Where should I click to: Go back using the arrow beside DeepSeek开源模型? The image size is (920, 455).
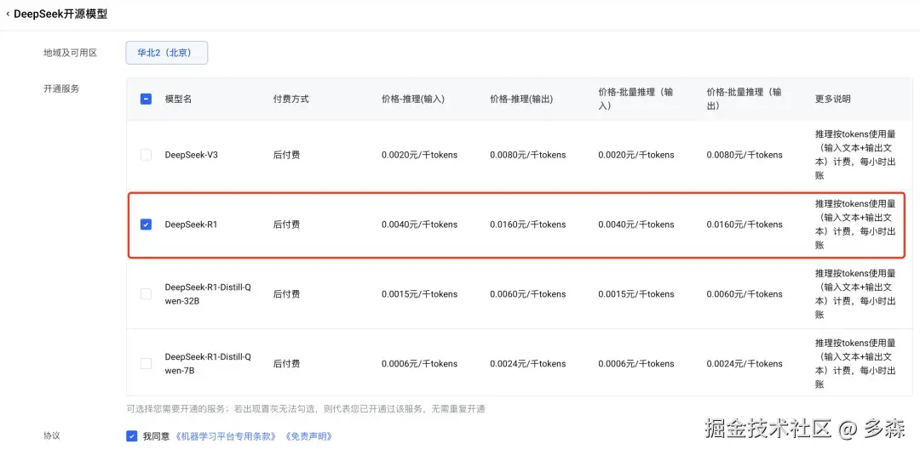point(8,14)
